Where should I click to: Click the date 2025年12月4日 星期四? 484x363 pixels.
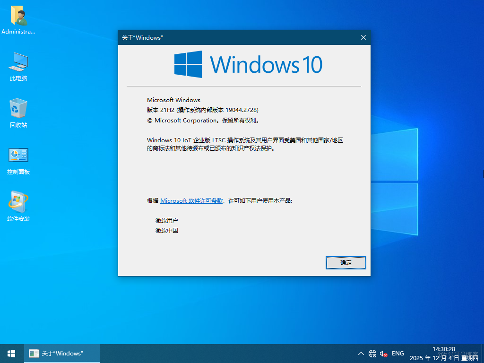point(443,357)
